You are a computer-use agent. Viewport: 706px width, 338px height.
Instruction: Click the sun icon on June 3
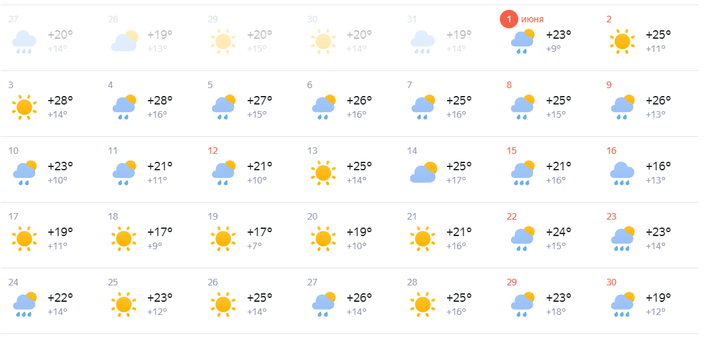[x=24, y=107]
